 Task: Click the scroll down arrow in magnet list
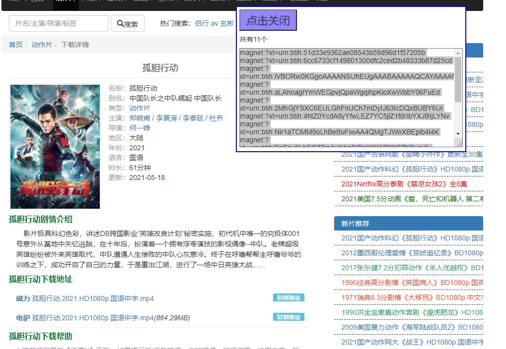pyautogui.click(x=458, y=133)
